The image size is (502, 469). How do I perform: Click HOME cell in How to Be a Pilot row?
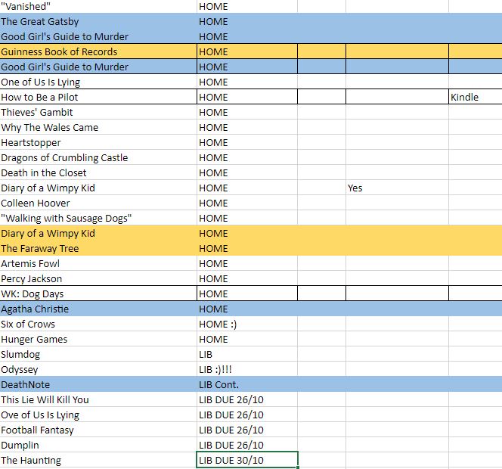tap(247, 97)
